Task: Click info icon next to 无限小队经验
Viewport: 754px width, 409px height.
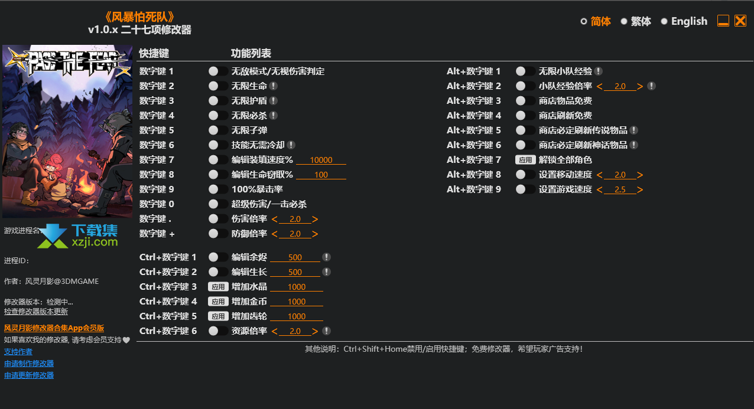Action: 598,71
